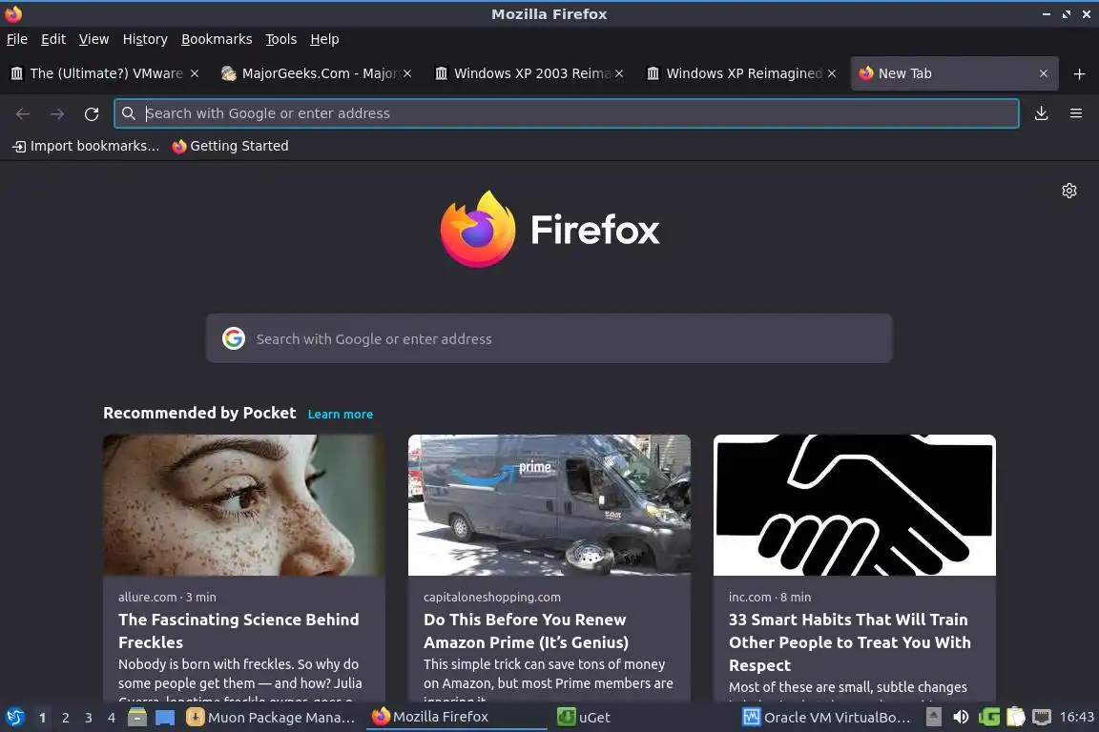Image resolution: width=1099 pixels, height=732 pixels.
Task: Click the inc.com 8 min label
Action: pyautogui.click(x=770, y=597)
